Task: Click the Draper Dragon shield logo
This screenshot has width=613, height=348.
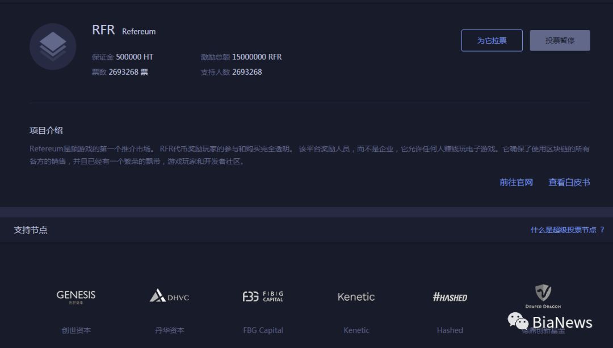Action: point(543,296)
